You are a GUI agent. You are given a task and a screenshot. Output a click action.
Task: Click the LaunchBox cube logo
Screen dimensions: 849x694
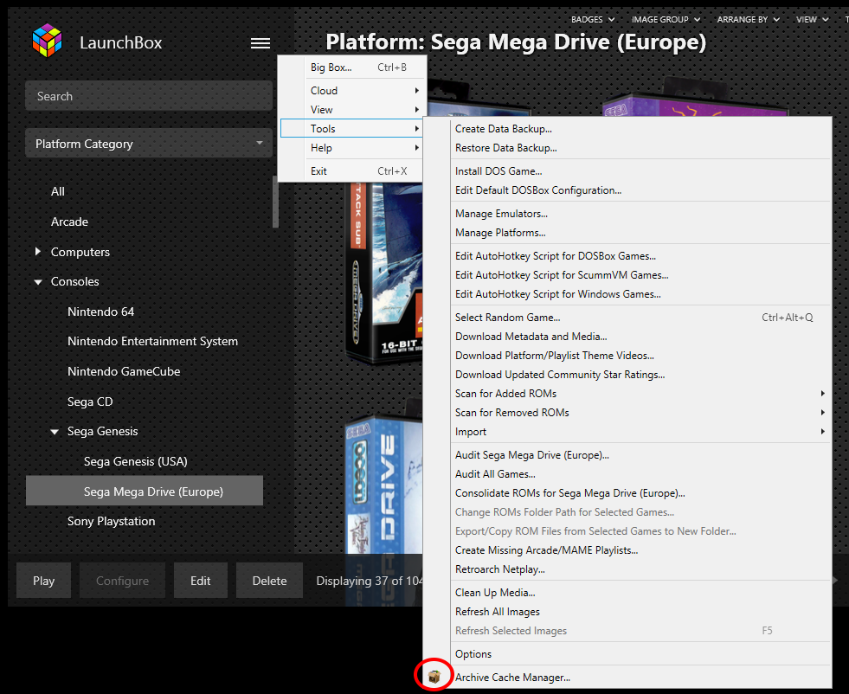47,41
